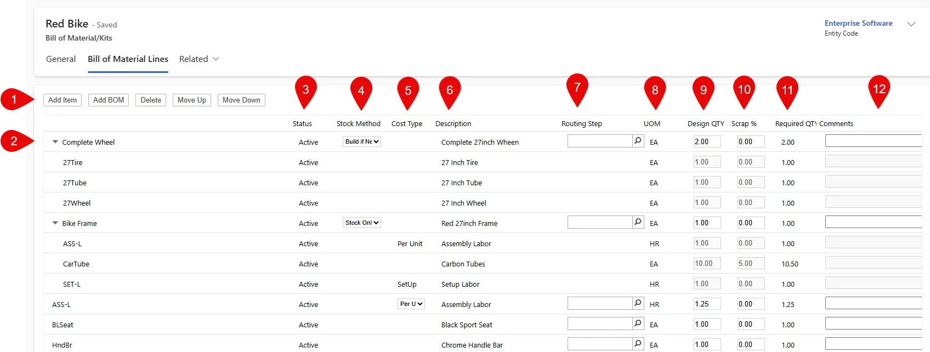Select the CarTube row item
Screen dimensions: 930x352
(76, 264)
